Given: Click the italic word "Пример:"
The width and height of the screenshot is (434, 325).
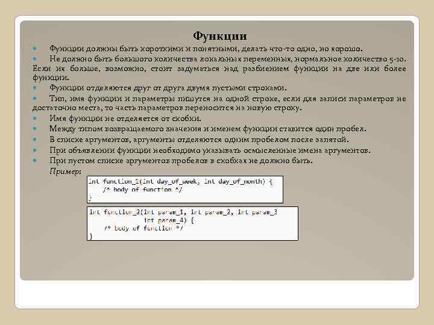Looking at the screenshot, I should coord(65,172).
